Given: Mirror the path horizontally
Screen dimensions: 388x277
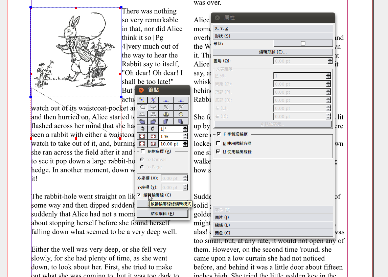Looking at the screenshot, I should [x=166, y=114].
